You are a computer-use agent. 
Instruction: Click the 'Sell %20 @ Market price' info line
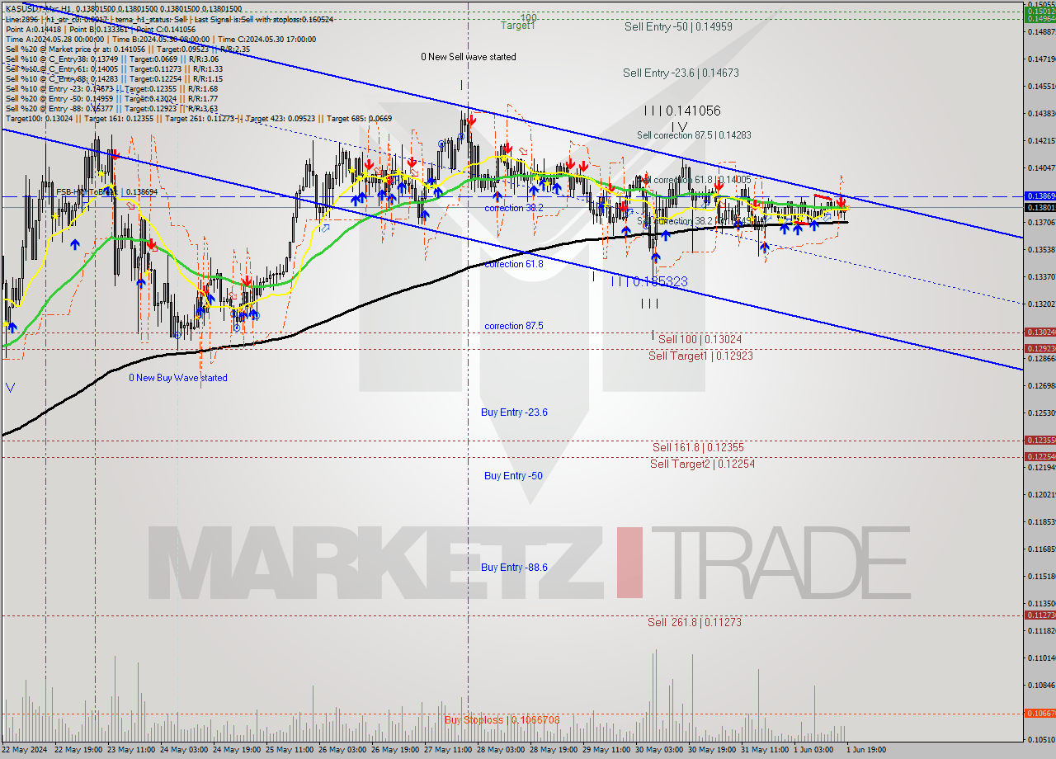[127, 49]
